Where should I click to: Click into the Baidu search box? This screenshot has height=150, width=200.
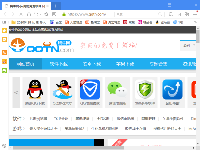coord(136,14)
